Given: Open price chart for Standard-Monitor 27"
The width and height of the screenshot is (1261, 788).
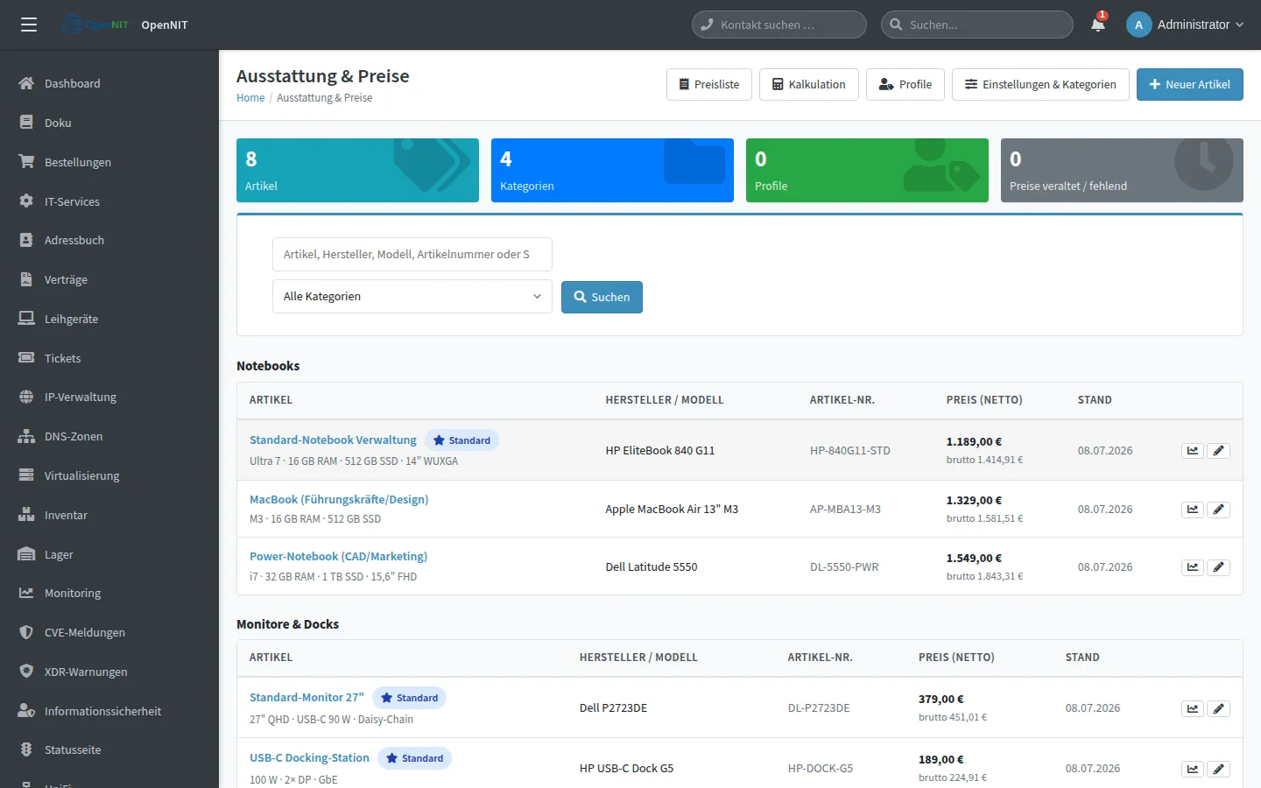Looking at the screenshot, I should (x=1193, y=709).
